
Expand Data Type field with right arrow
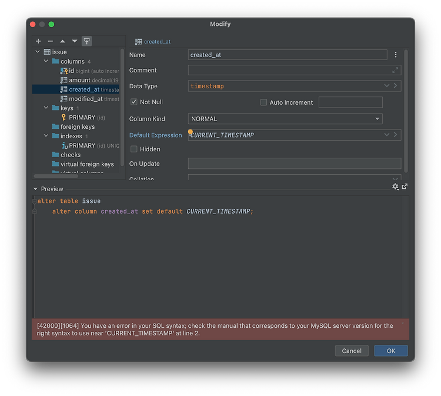point(396,85)
